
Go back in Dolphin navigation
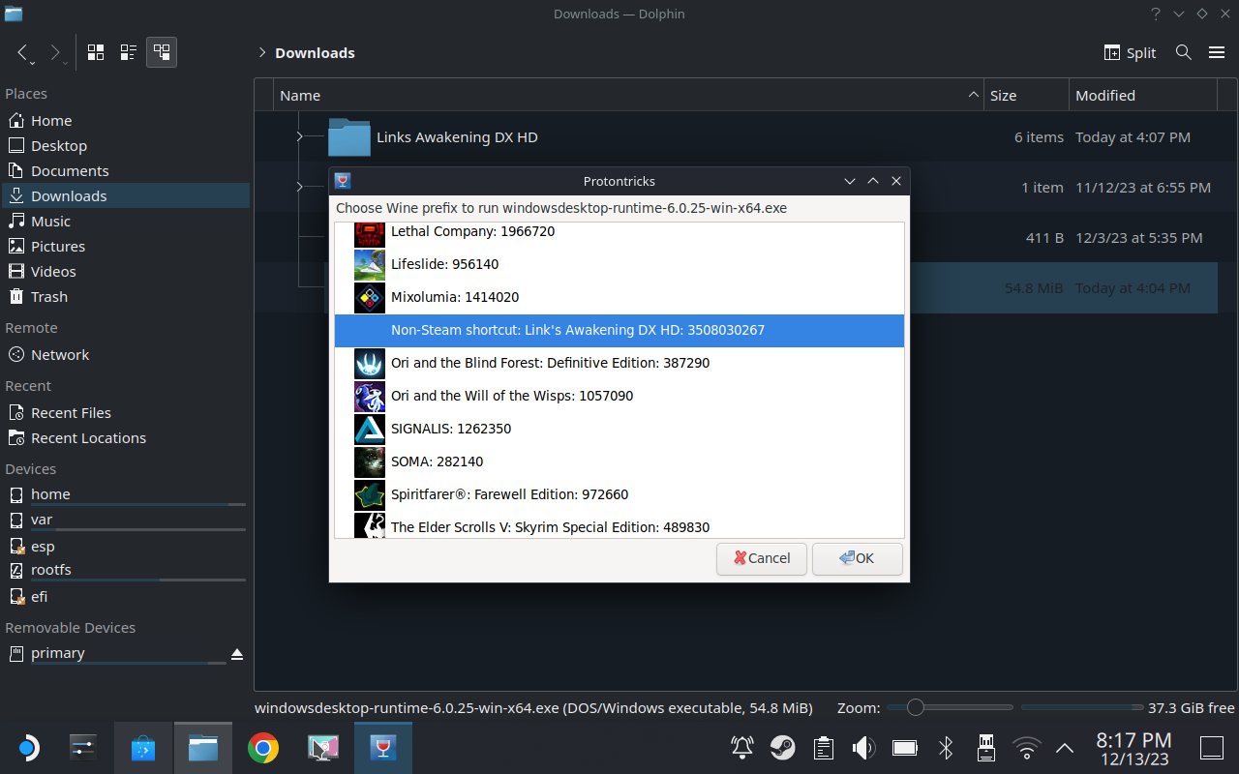(x=23, y=52)
